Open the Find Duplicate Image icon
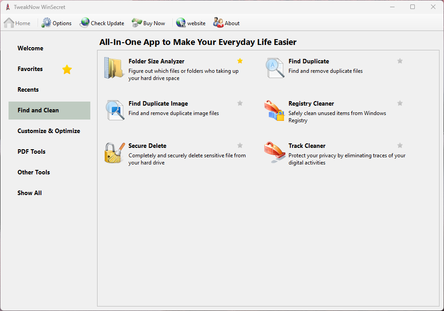This screenshot has height=311, width=444. 114,111
